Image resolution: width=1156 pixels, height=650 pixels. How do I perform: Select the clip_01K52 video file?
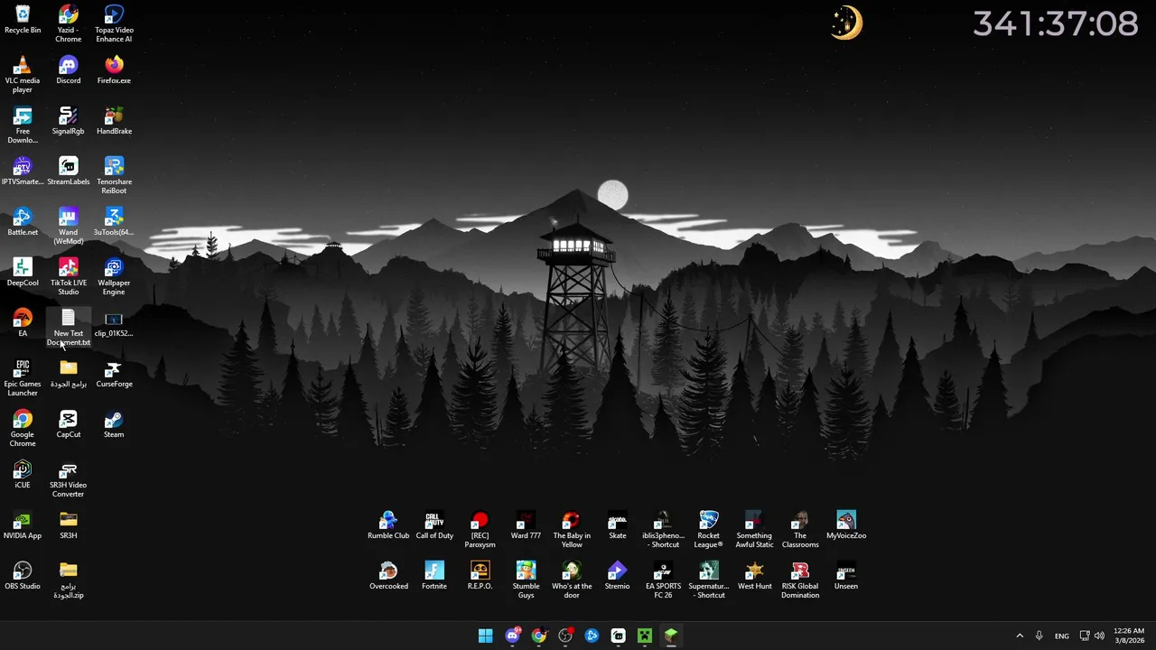point(114,323)
